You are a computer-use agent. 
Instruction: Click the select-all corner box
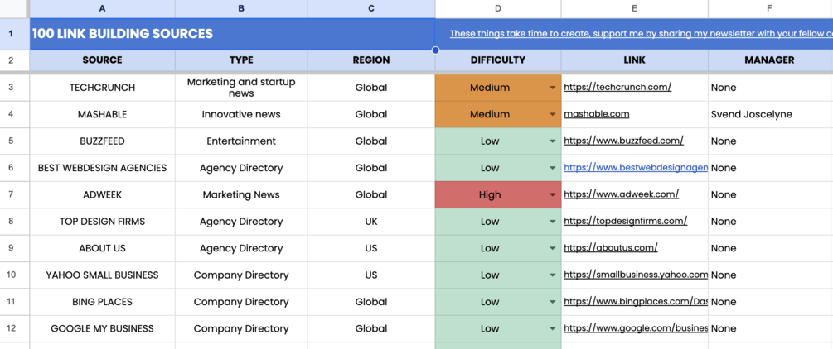(x=14, y=8)
